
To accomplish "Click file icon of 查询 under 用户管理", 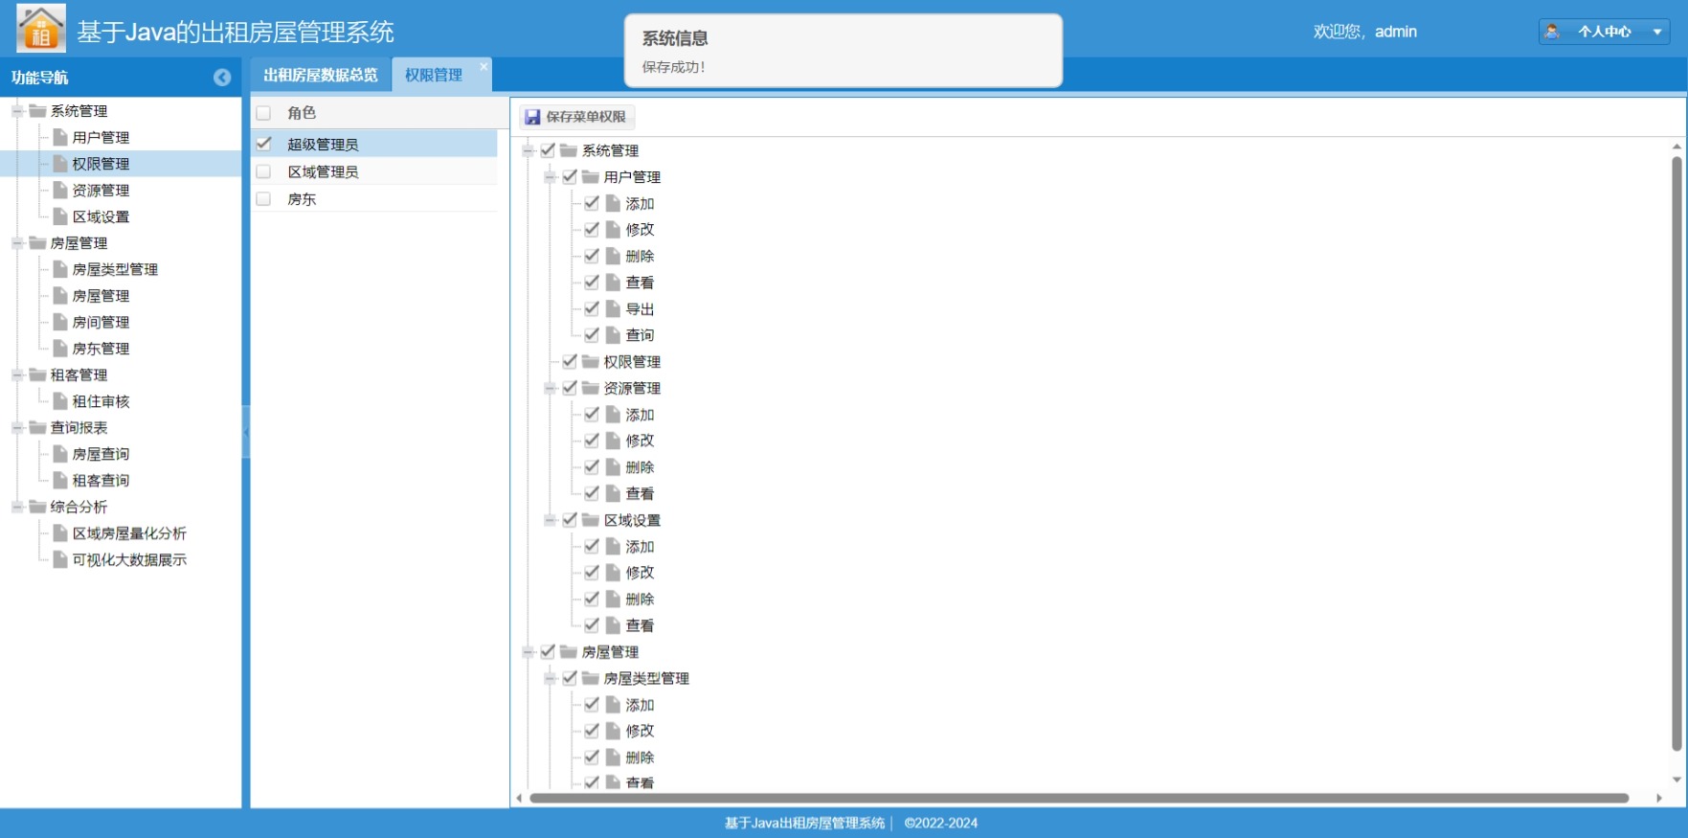I will point(614,335).
